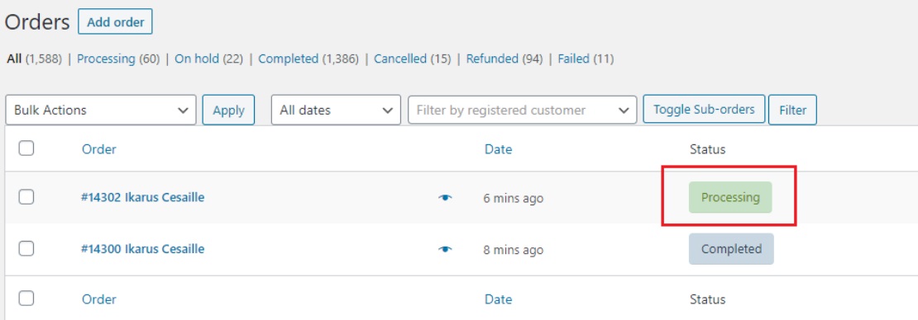Tick checkbox for order #14302

click(26, 197)
